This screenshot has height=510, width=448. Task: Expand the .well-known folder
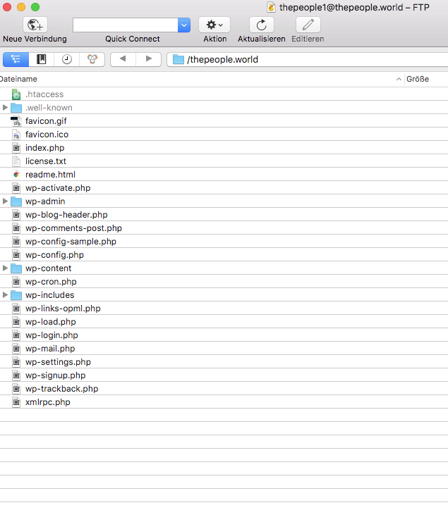(x=6, y=108)
